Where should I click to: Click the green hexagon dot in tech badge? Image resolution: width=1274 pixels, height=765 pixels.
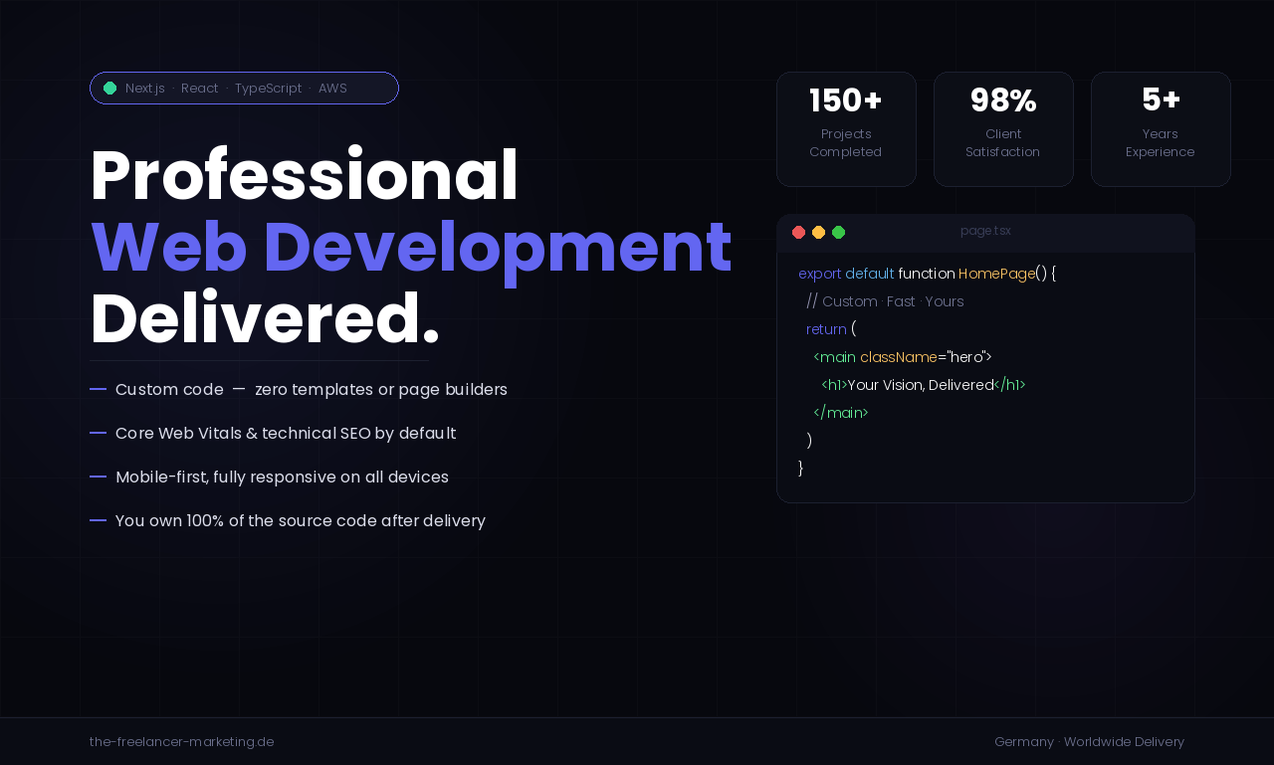(109, 89)
